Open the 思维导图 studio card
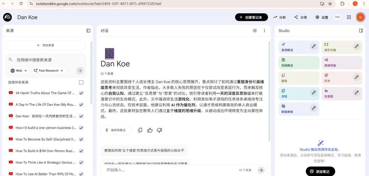This screenshot has height=176, width=369. click(x=342, y=63)
